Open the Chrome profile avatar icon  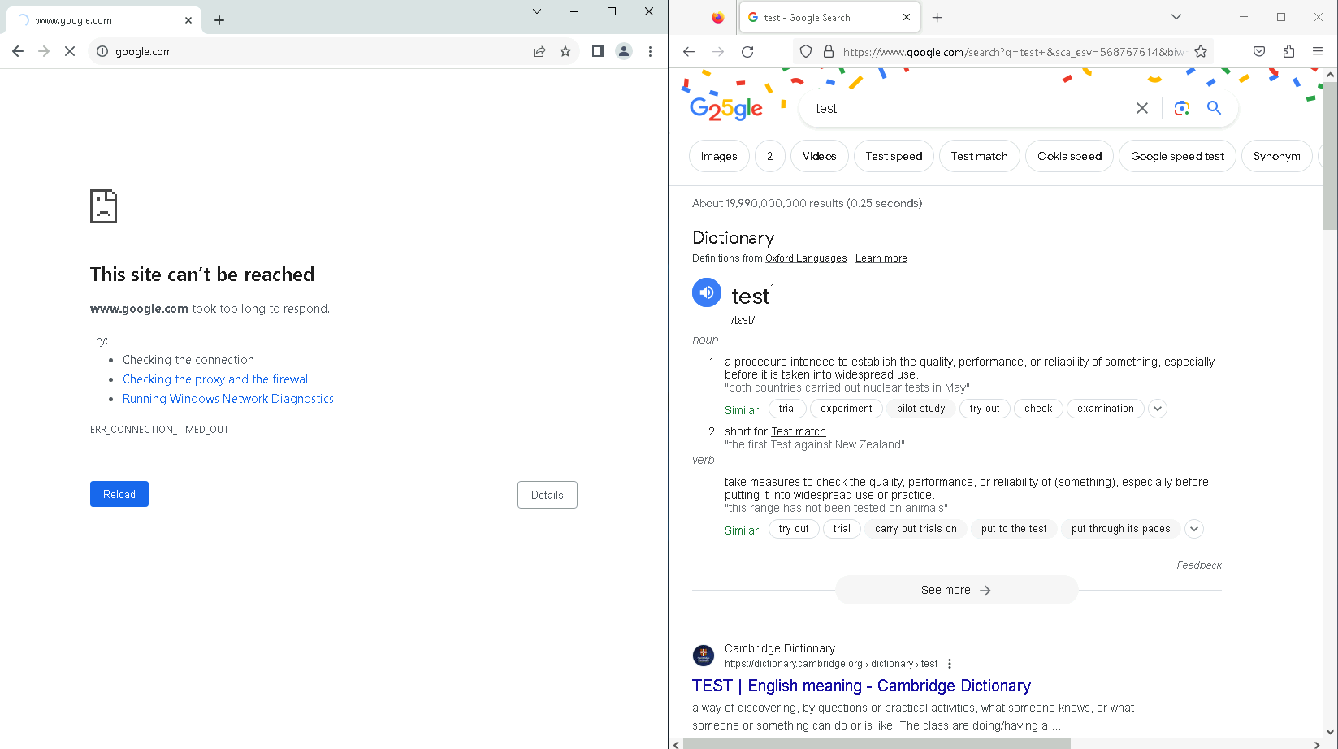click(x=623, y=51)
